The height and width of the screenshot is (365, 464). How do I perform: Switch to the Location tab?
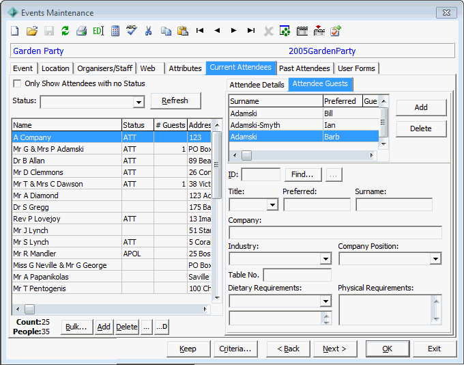click(x=55, y=68)
